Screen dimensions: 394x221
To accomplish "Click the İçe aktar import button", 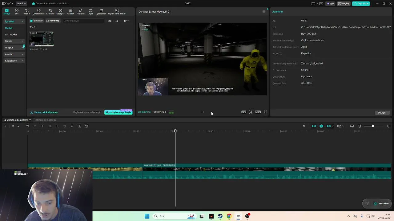I will click(37, 21).
